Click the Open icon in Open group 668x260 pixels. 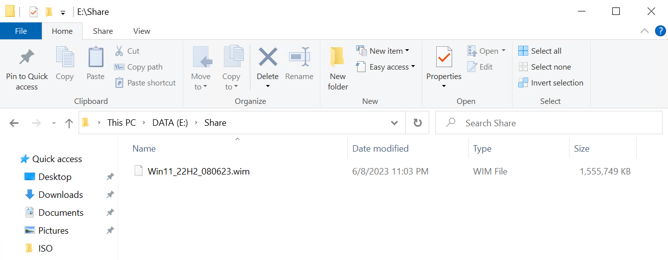click(x=472, y=51)
